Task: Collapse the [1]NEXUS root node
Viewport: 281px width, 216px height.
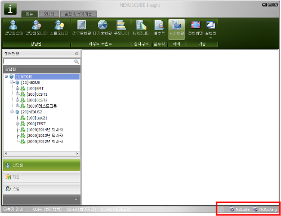Action: click(7, 77)
